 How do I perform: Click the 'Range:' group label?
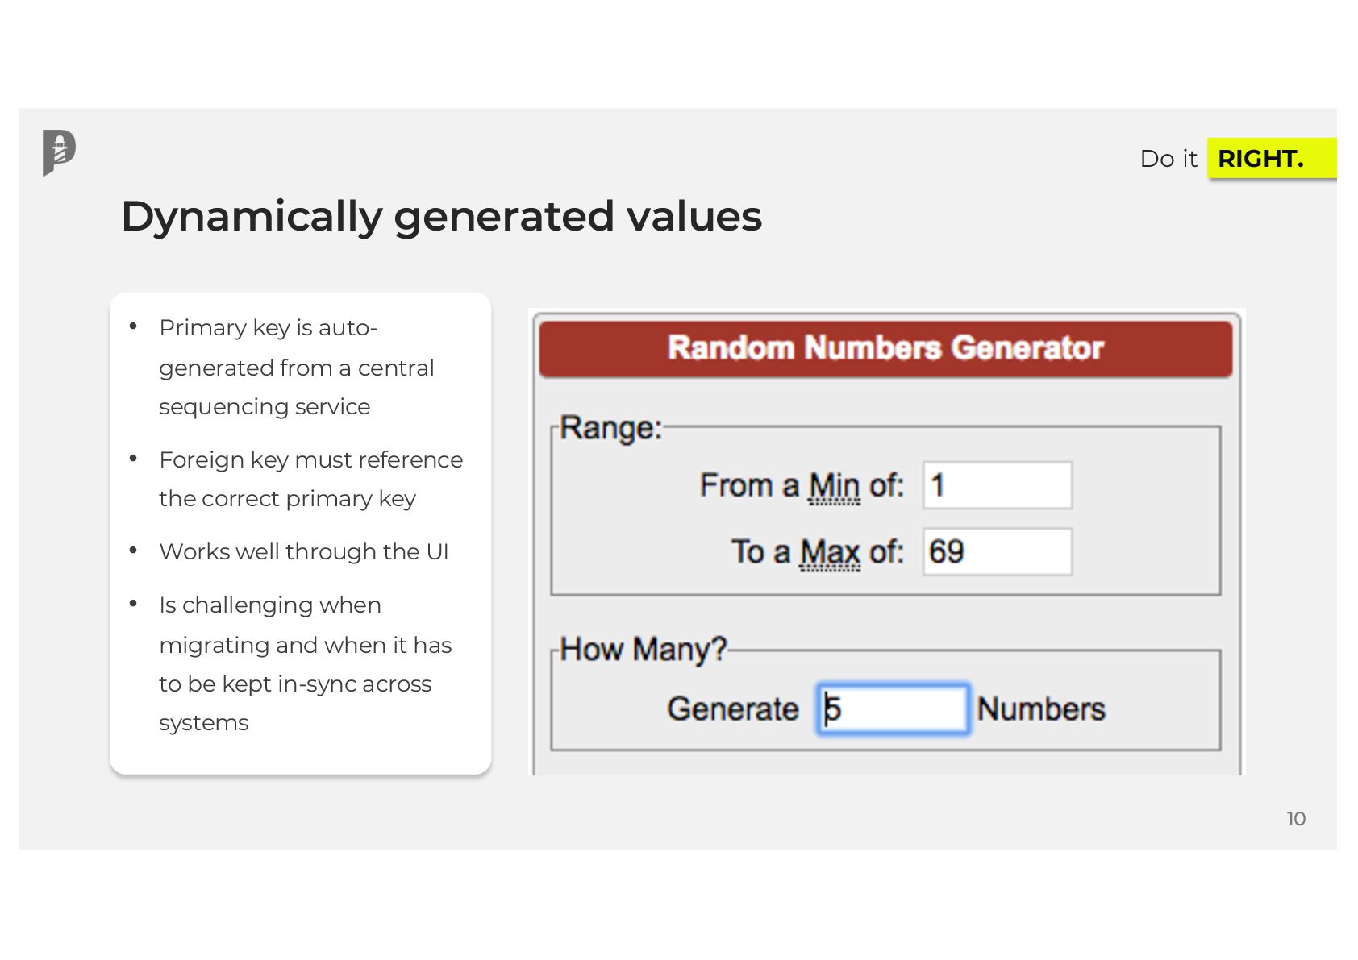[x=610, y=428]
